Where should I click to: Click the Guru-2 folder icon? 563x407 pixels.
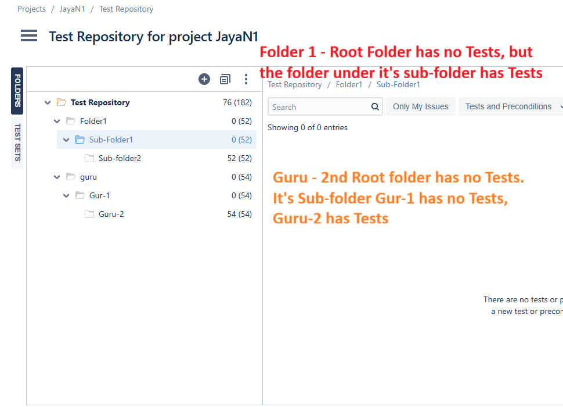89,214
